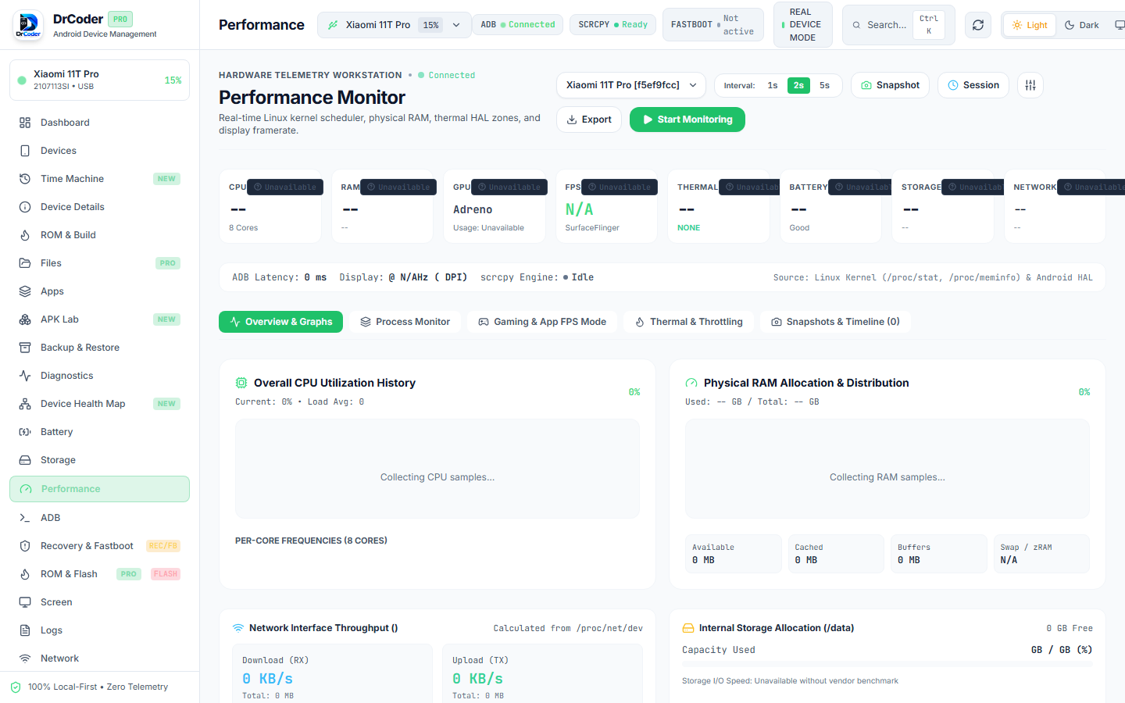Click the Start Monitoring button
The image size is (1125, 703).
(687, 120)
